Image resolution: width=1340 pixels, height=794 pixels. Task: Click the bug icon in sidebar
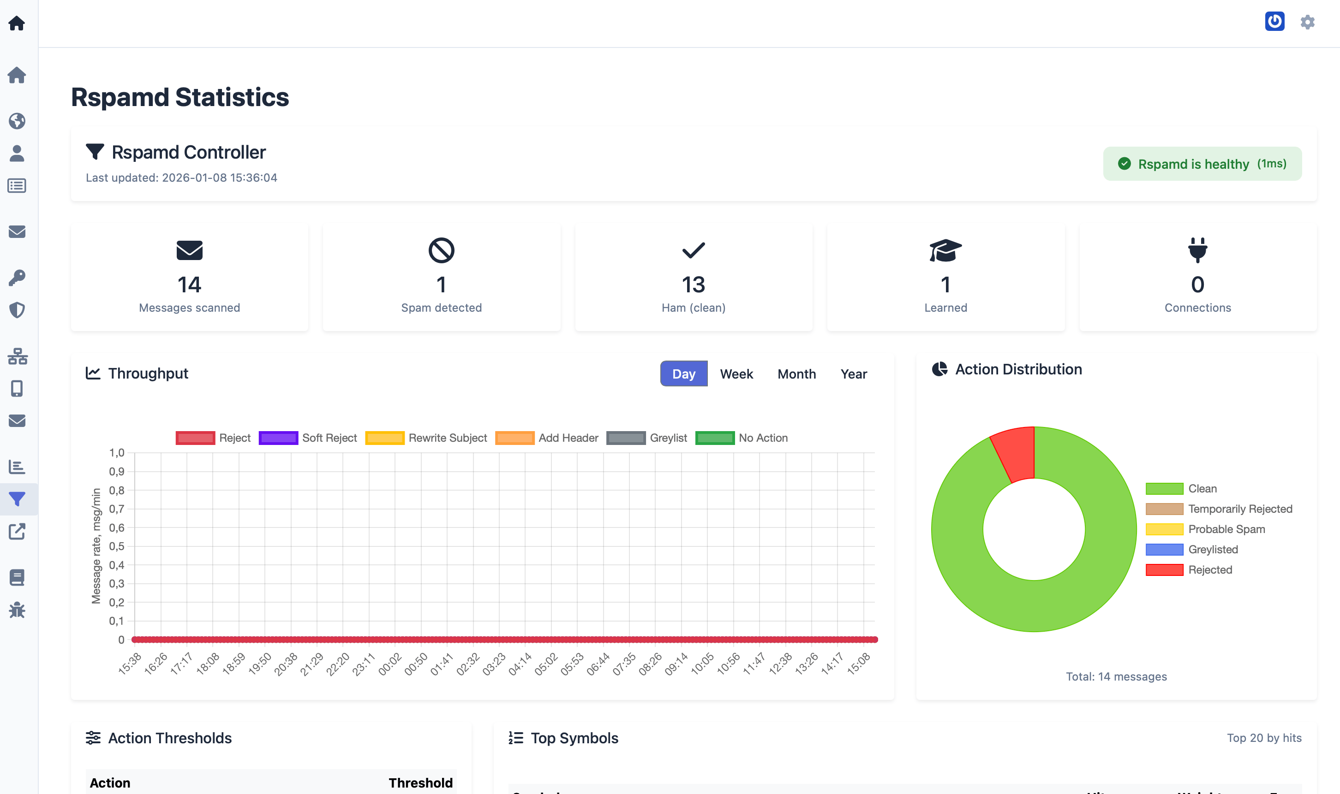pos(17,610)
